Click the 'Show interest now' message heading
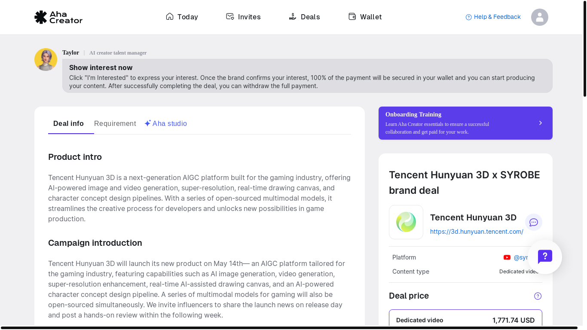 click(101, 67)
